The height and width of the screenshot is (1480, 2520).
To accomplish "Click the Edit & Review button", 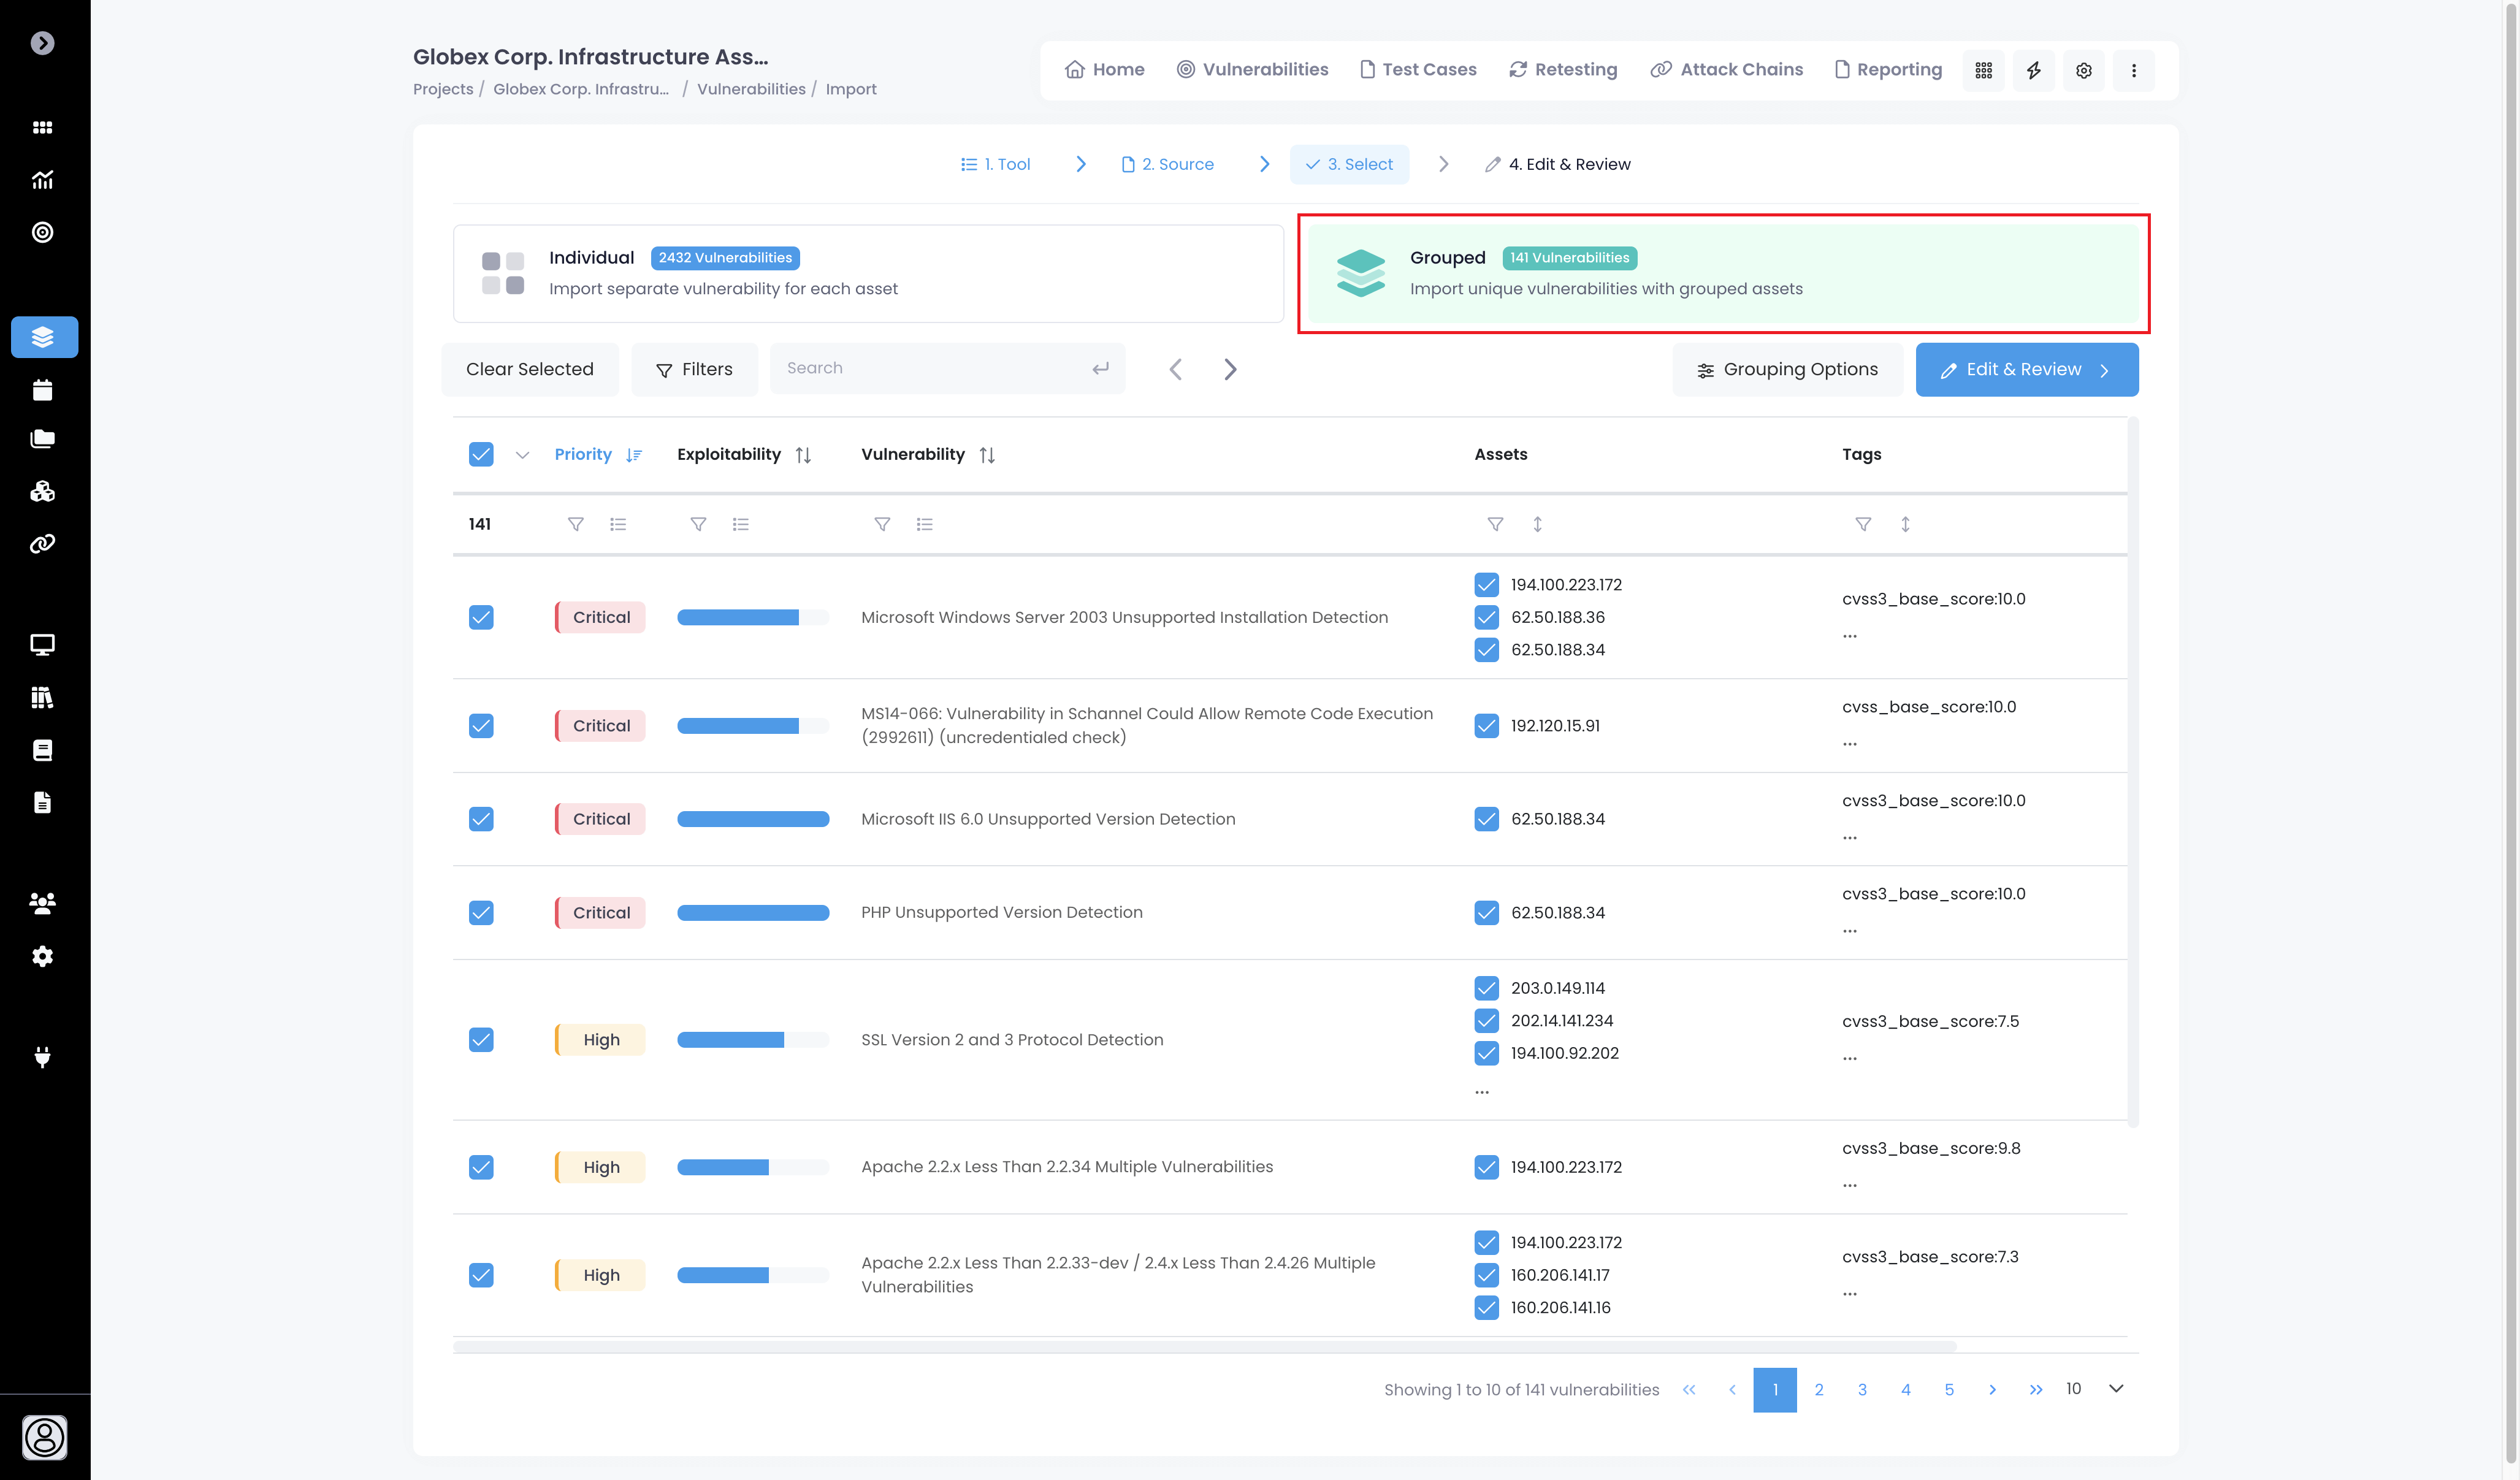I will coord(2026,369).
